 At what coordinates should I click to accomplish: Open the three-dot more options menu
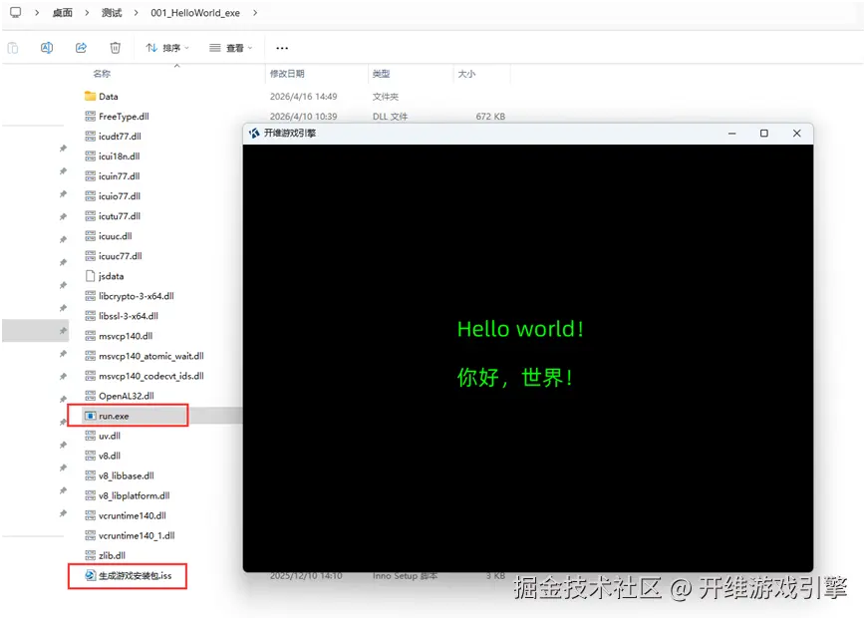(282, 48)
